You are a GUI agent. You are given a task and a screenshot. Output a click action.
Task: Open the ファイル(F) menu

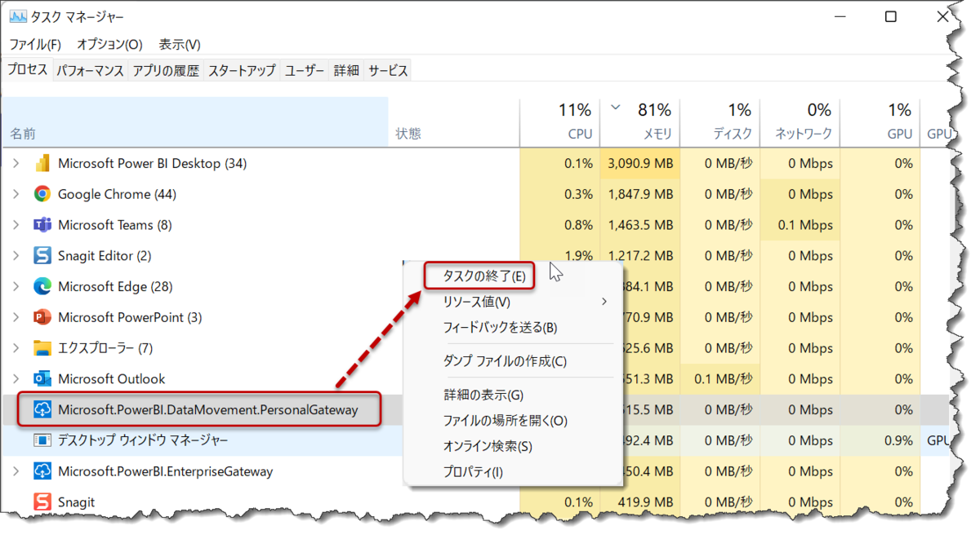[35, 44]
